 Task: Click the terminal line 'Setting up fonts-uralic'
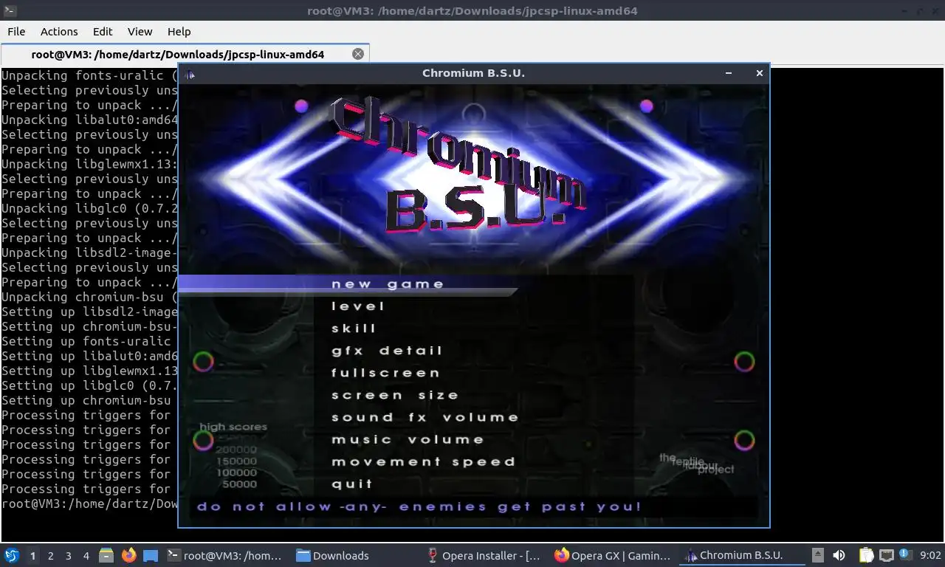tap(86, 341)
